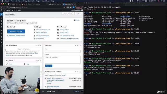Click Show All downloads button
The width and height of the screenshot is (167, 94).
77,91
